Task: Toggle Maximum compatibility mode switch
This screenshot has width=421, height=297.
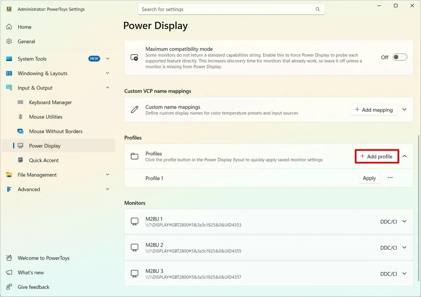Action: pos(400,57)
